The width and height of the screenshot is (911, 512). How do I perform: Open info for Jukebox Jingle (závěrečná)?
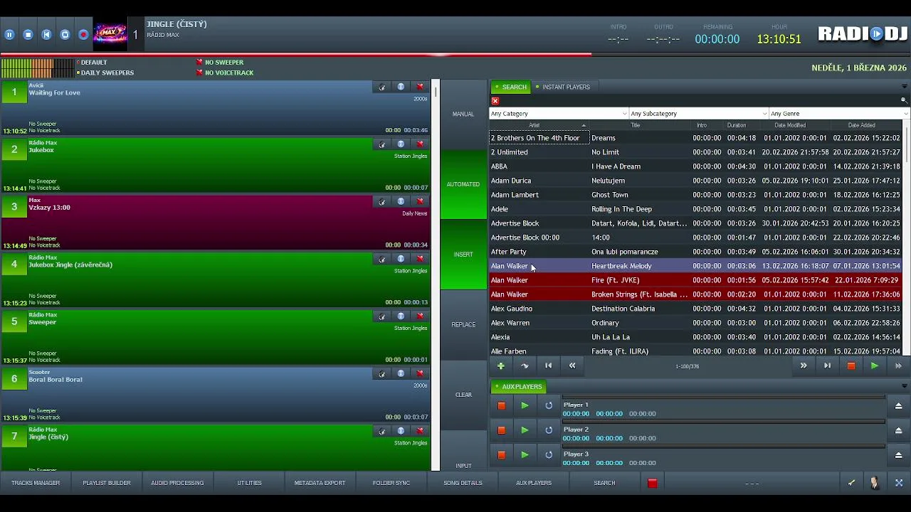click(401, 259)
